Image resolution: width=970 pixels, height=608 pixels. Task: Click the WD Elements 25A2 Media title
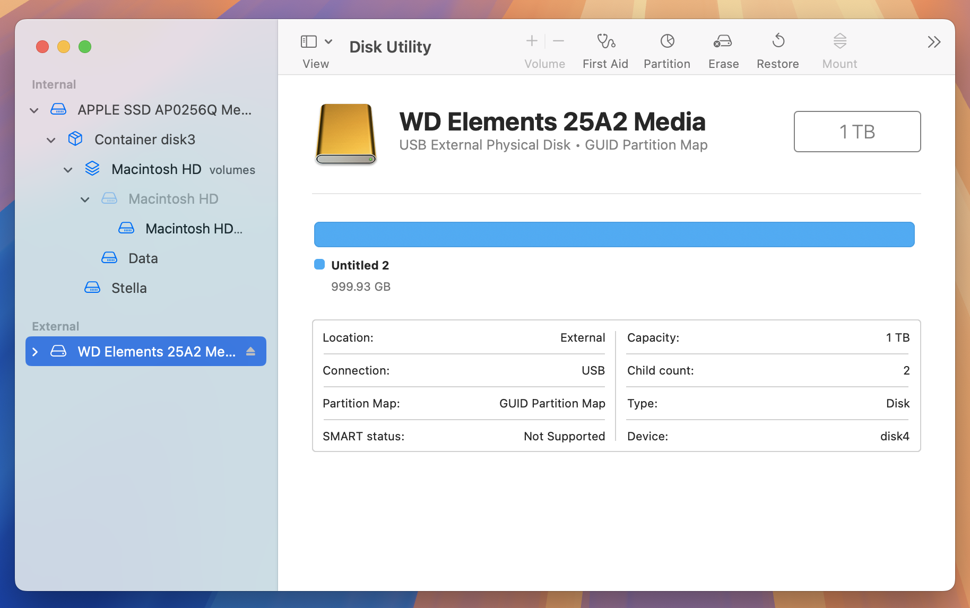[x=552, y=121]
